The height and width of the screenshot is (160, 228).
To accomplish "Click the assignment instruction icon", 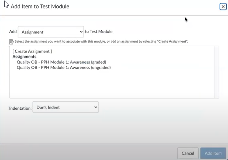I will click(x=12, y=41).
